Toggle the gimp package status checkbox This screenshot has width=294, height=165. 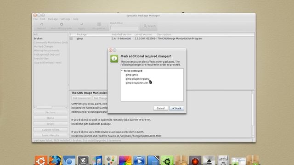[x=71, y=38]
